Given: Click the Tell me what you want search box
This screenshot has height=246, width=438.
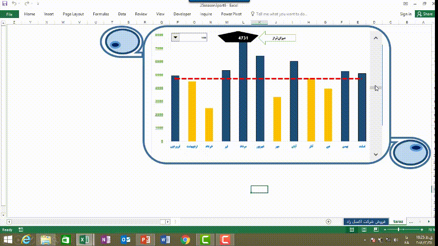Looking at the screenshot, I should [x=281, y=14].
